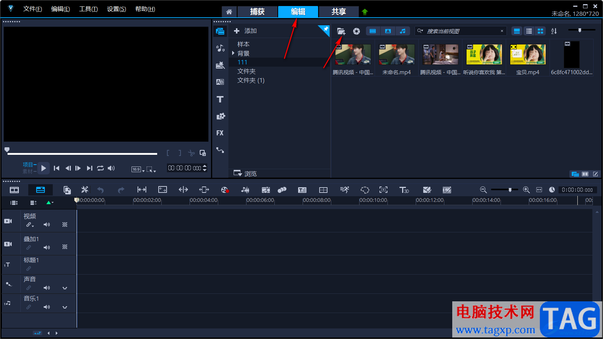Click the 浏览 browse button

point(245,174)
